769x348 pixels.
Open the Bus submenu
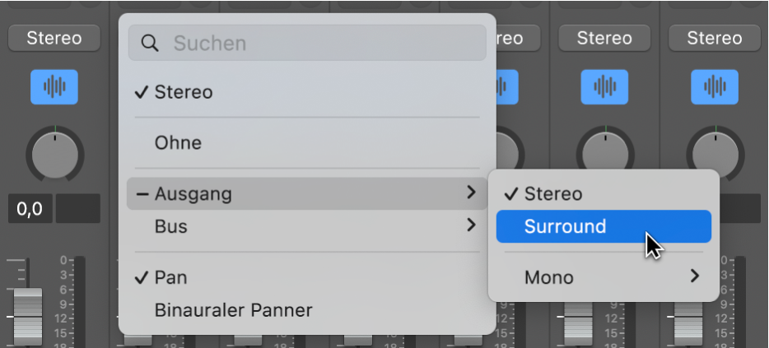[306, 225]
